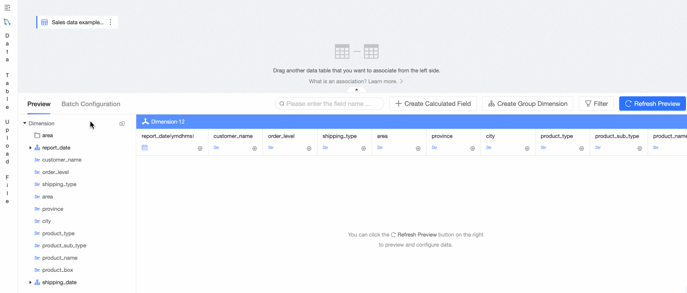Click Str. type icon under area column
Viewport: 687px width, 293px height.
[x=380, y=148]
